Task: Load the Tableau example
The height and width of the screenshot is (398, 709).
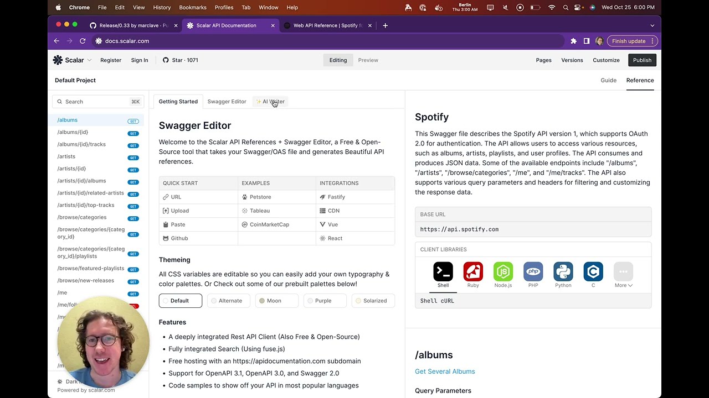Action: tap(277, 211)
